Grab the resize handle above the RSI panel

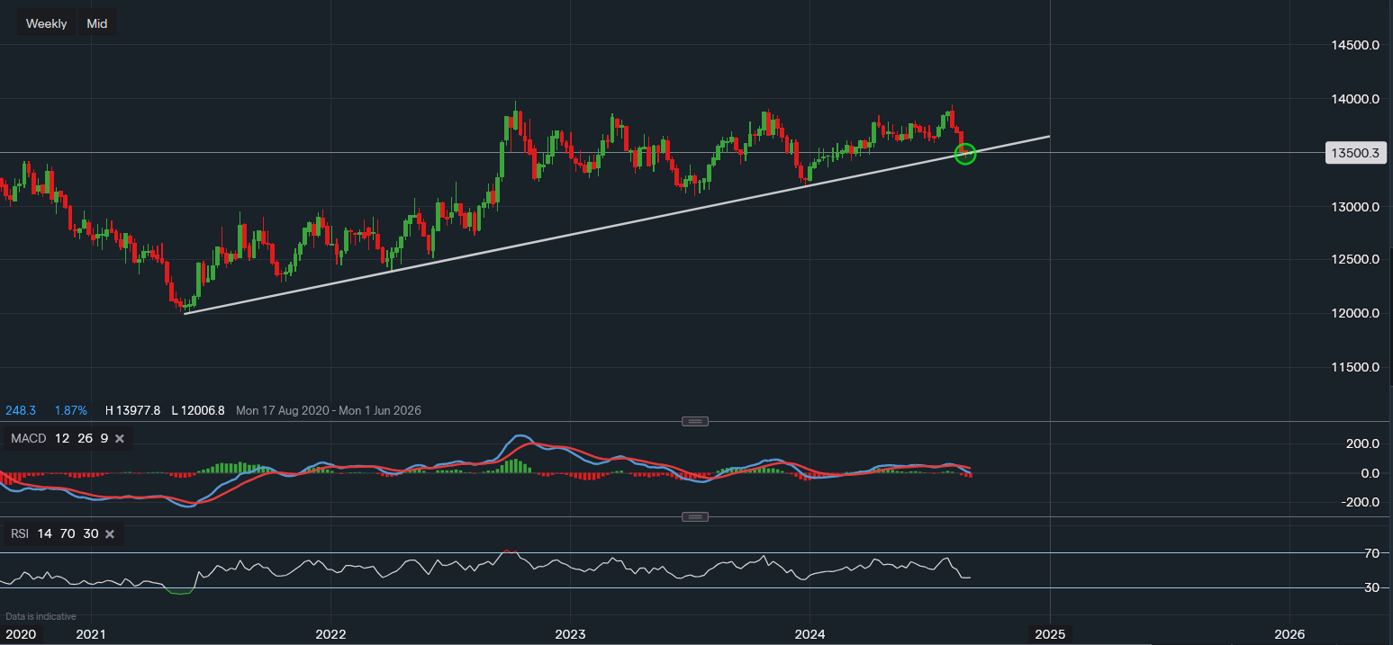[695, 516]
